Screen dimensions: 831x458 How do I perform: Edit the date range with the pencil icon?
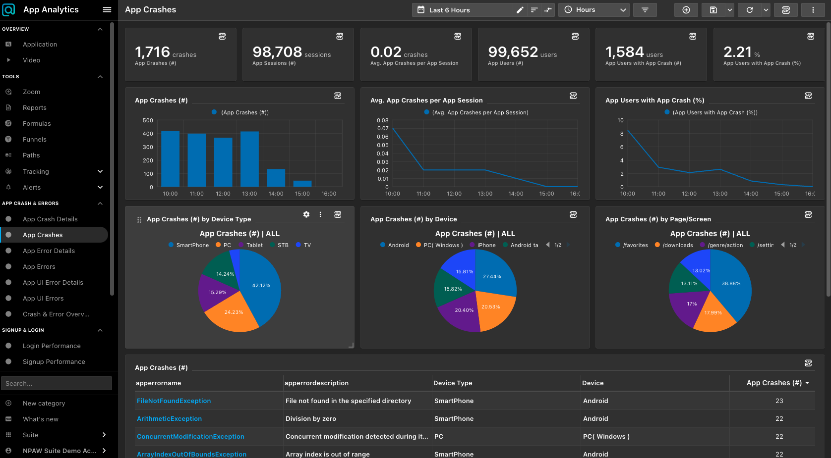pyautogui.click(x=520, y=9)
